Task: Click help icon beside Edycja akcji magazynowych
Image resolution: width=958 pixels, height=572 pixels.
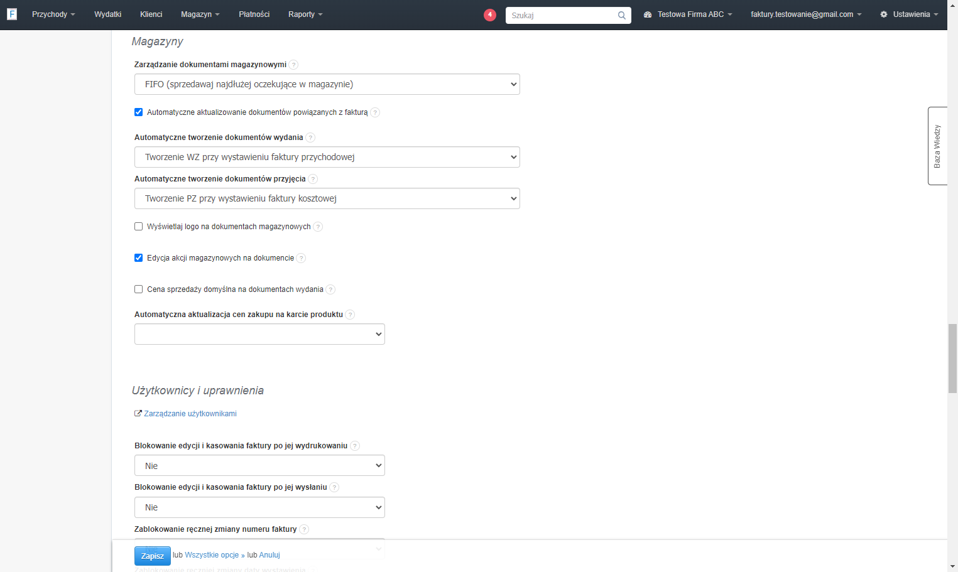Action: coord(301,258)
